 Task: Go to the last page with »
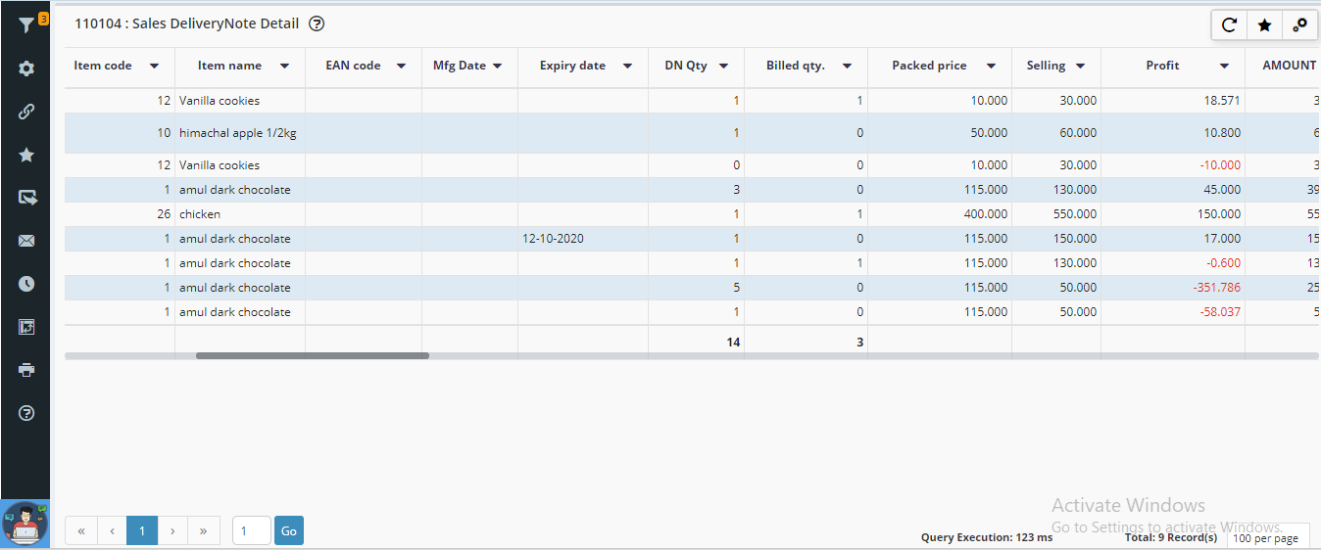pyautogui.click(x=204, y=530)
